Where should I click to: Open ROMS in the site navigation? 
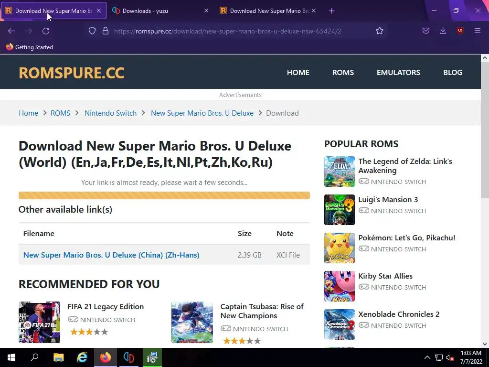(343, 73)
